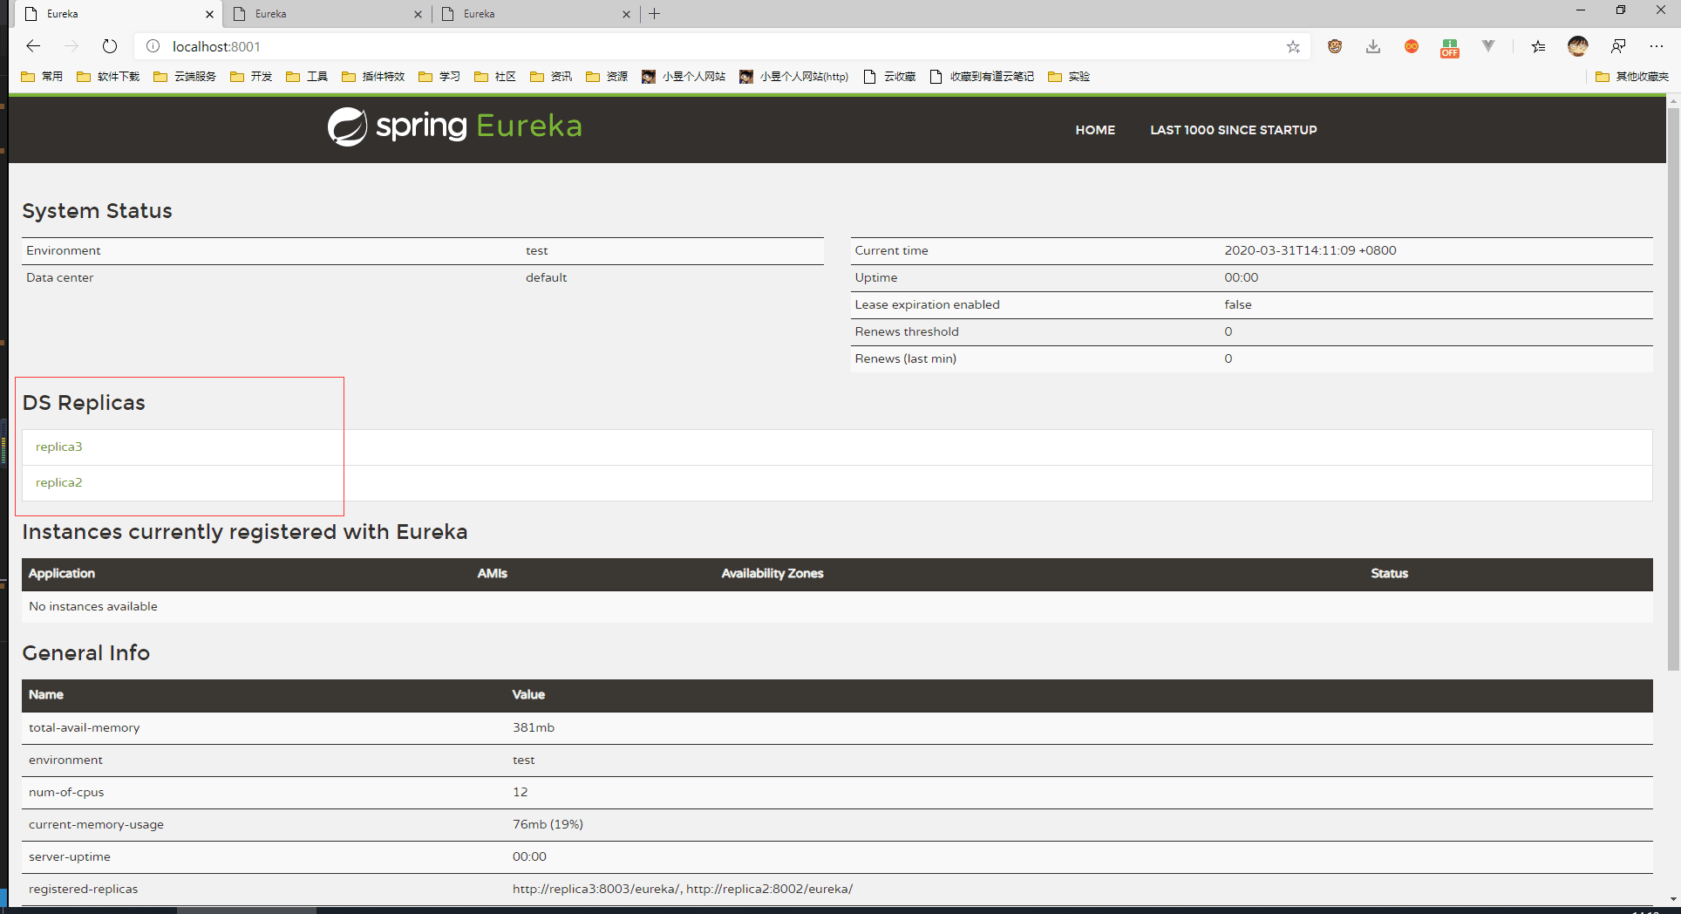This screenshot has height=914, width=1681.
Task: Switch to the second Eureka browser tab
Action: pyautogui.click(x=329, y=14)
